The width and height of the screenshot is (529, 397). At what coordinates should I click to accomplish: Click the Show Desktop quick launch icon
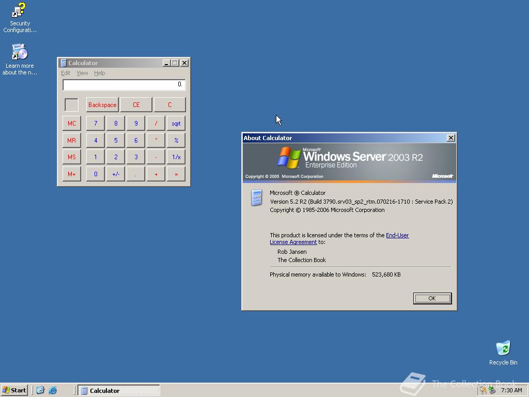click(40, 390)
